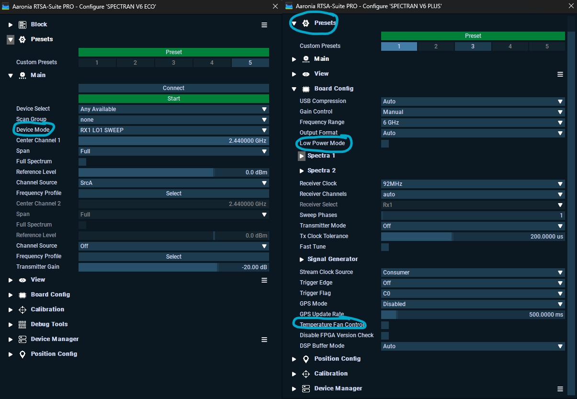This screenshot has width=577, height=399.
Task: Open the Device Mode dropdown
Action: click(x=173, y=130)
